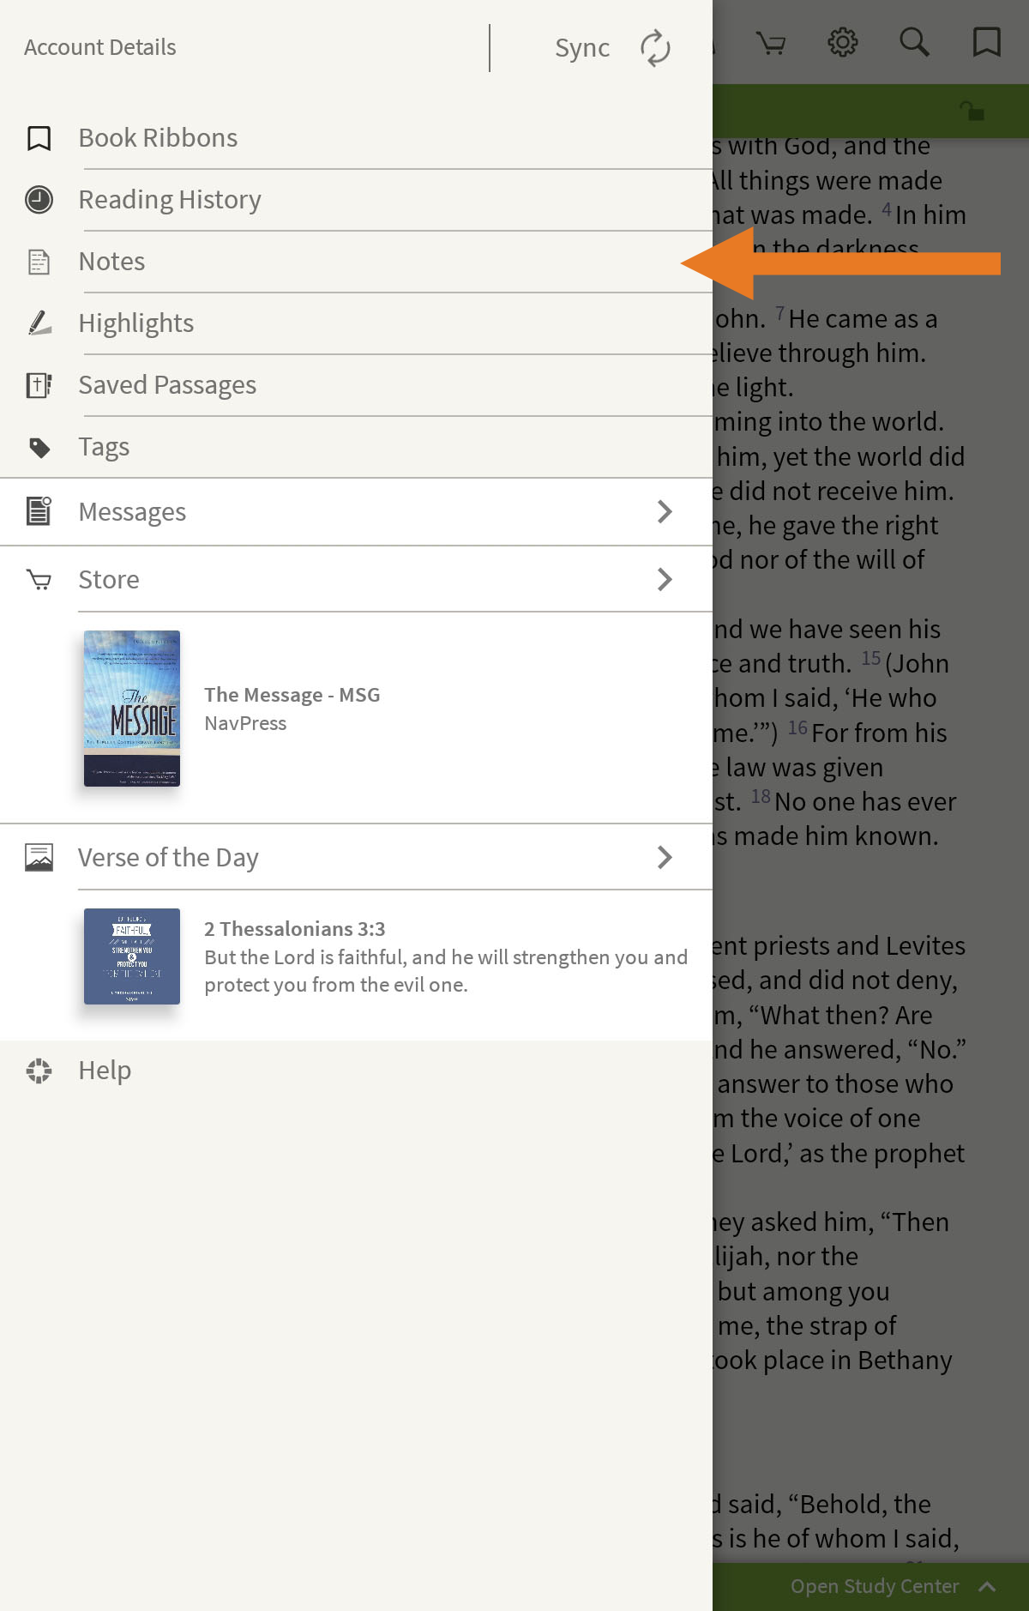
Task: Open Account Details
Action: click(x=100, y=47)
